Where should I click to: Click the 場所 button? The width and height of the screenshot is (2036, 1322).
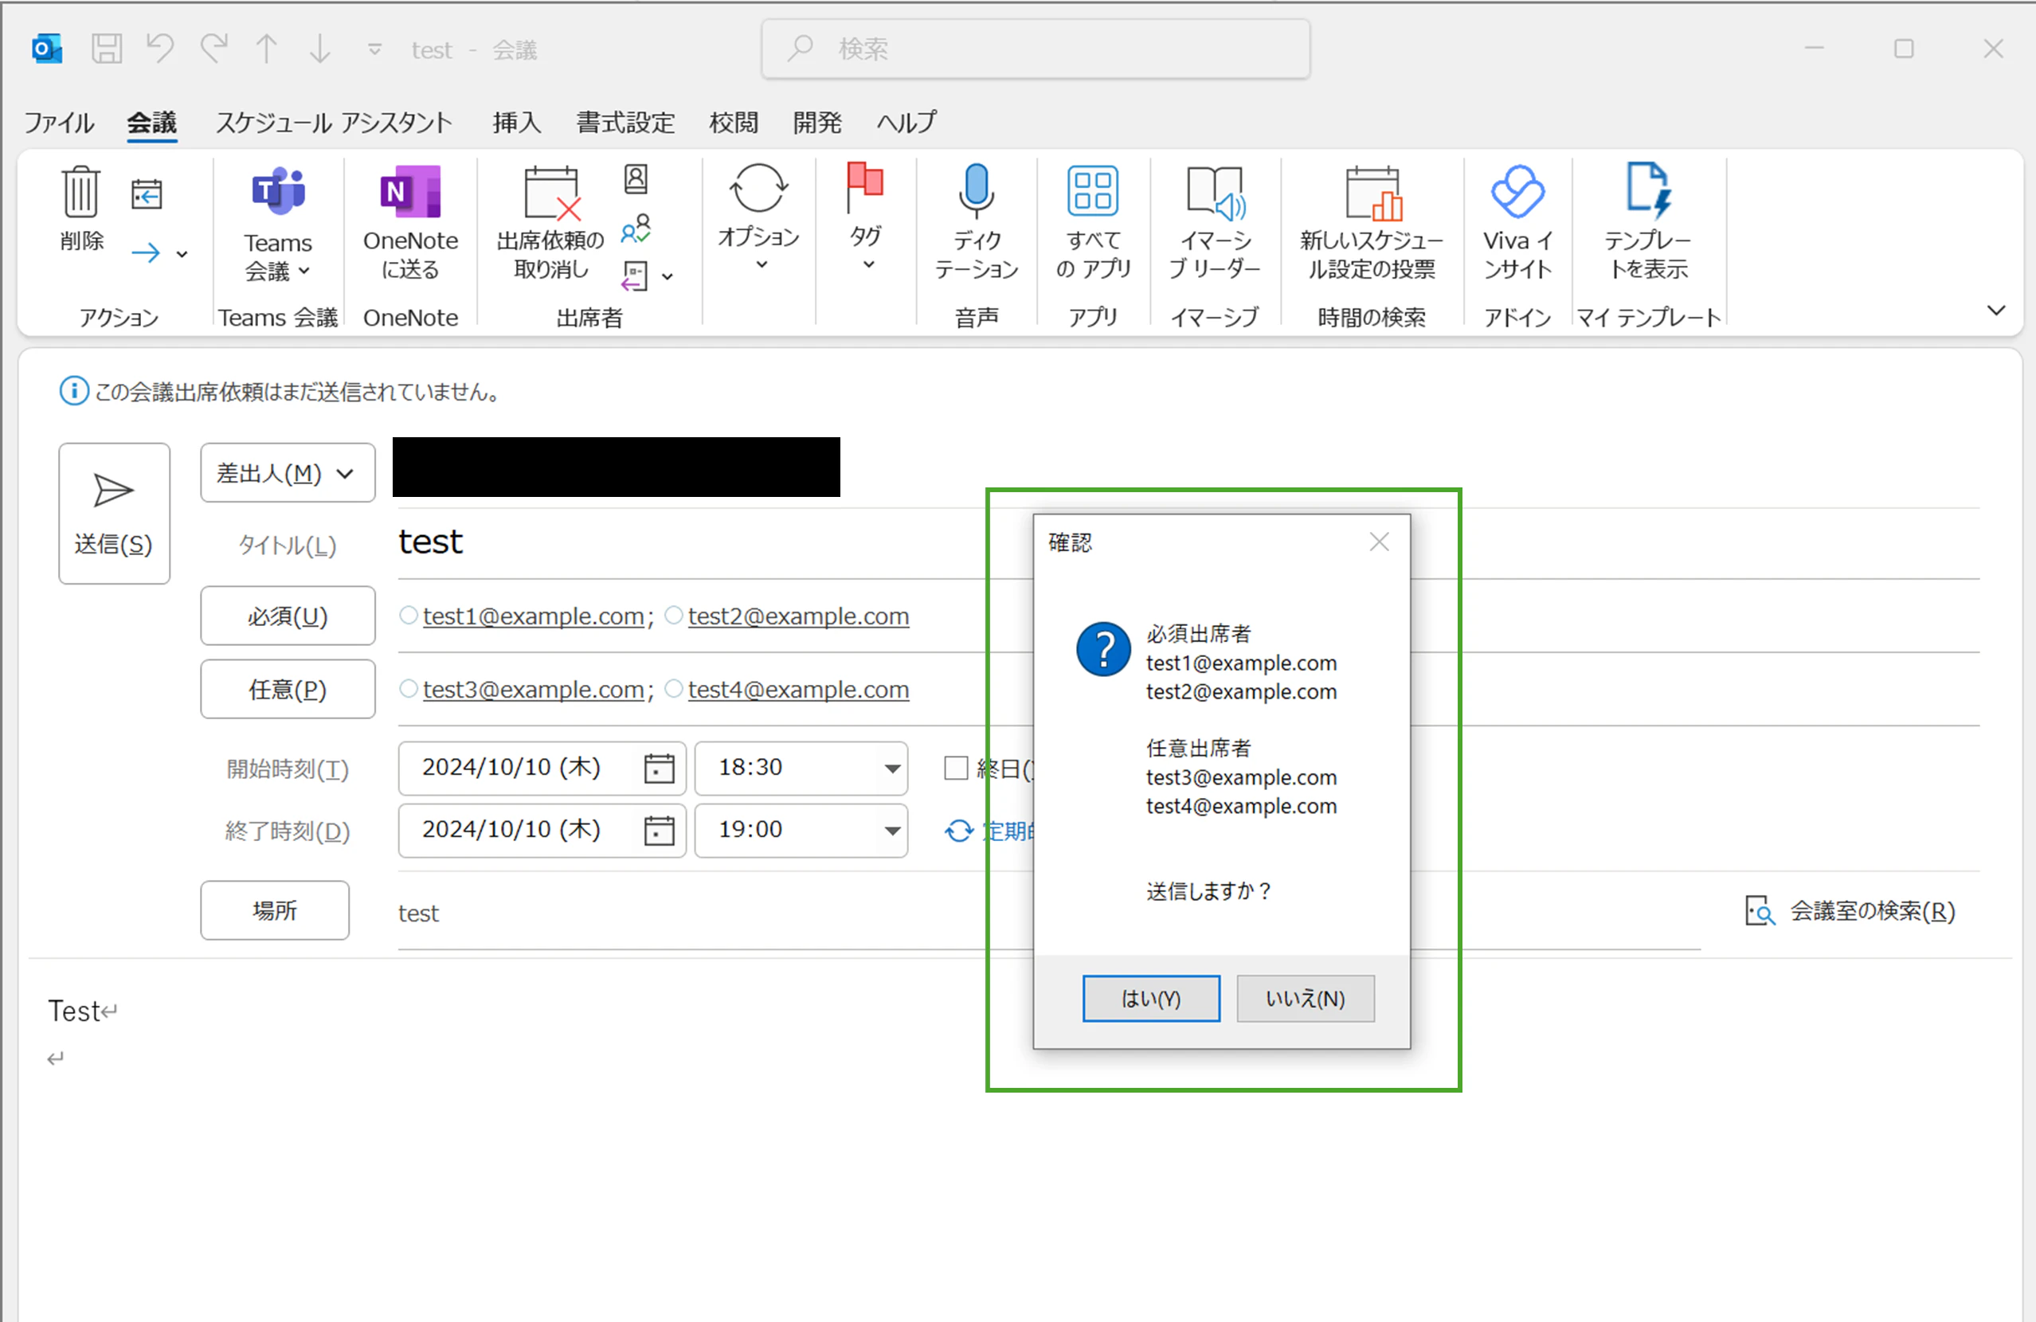[x=275, y=909]
